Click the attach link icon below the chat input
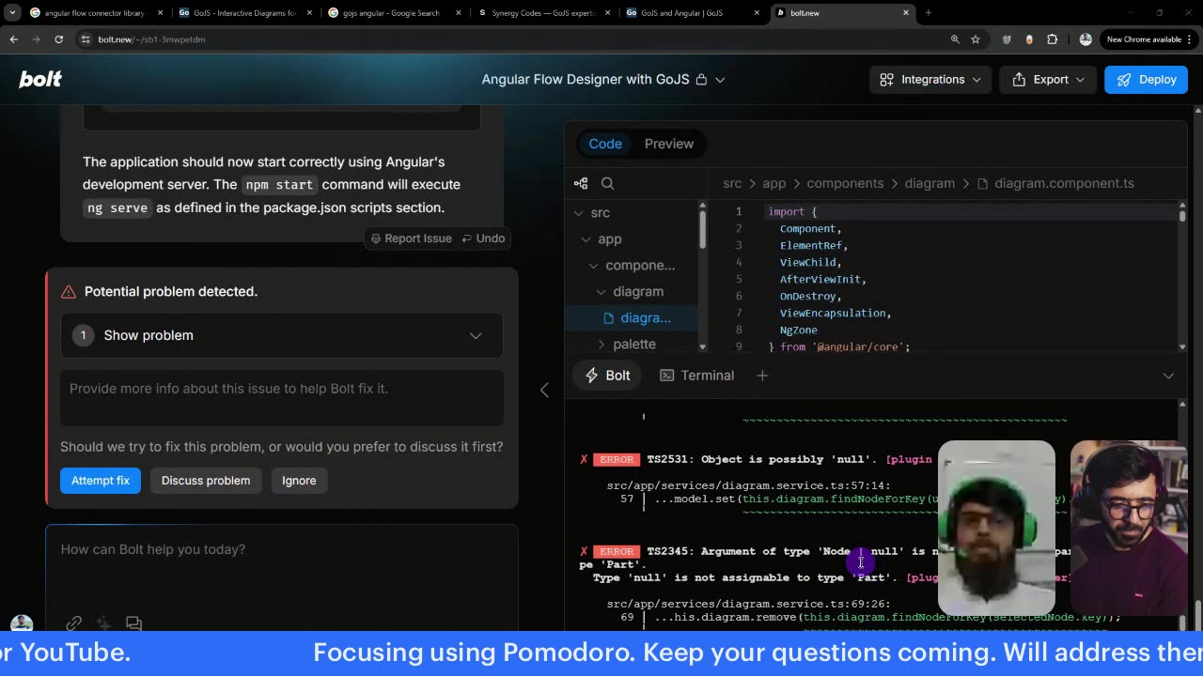This screenshot has height=676, width=1203. (74, 622)
